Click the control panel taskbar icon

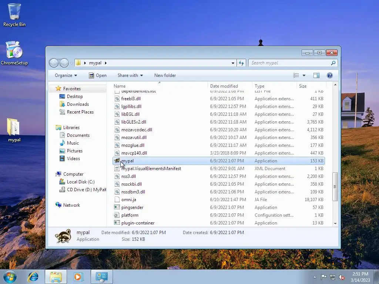(101, 277)
